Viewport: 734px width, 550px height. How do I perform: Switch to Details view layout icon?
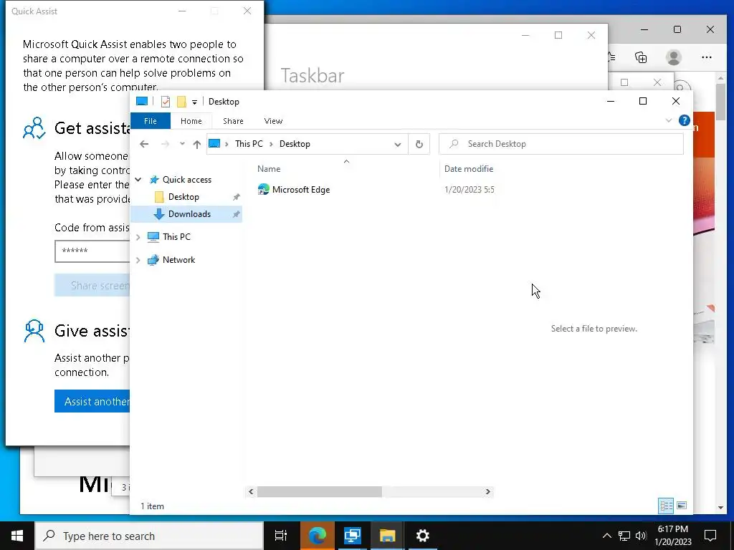coord(666,506)
